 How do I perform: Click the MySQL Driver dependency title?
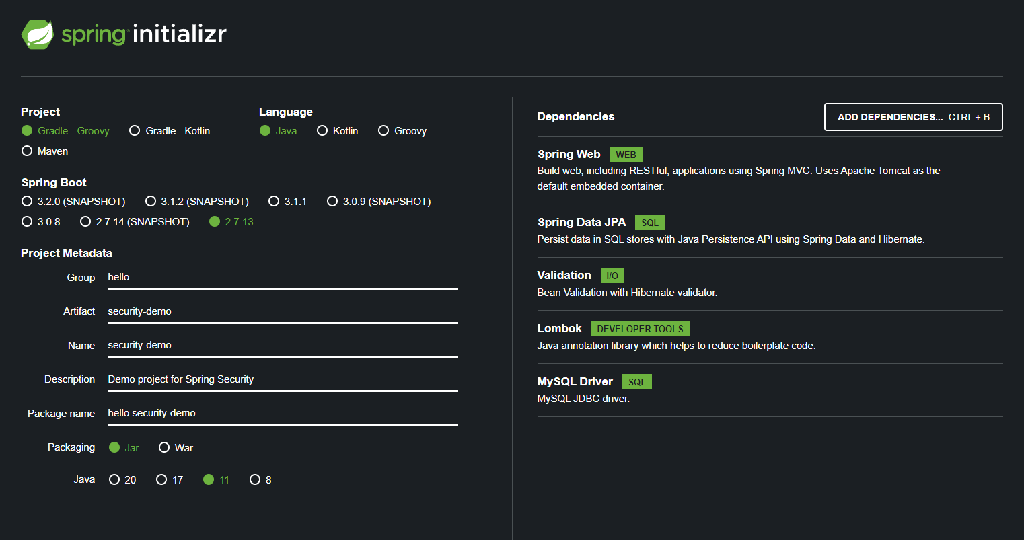tap(575, 382)
